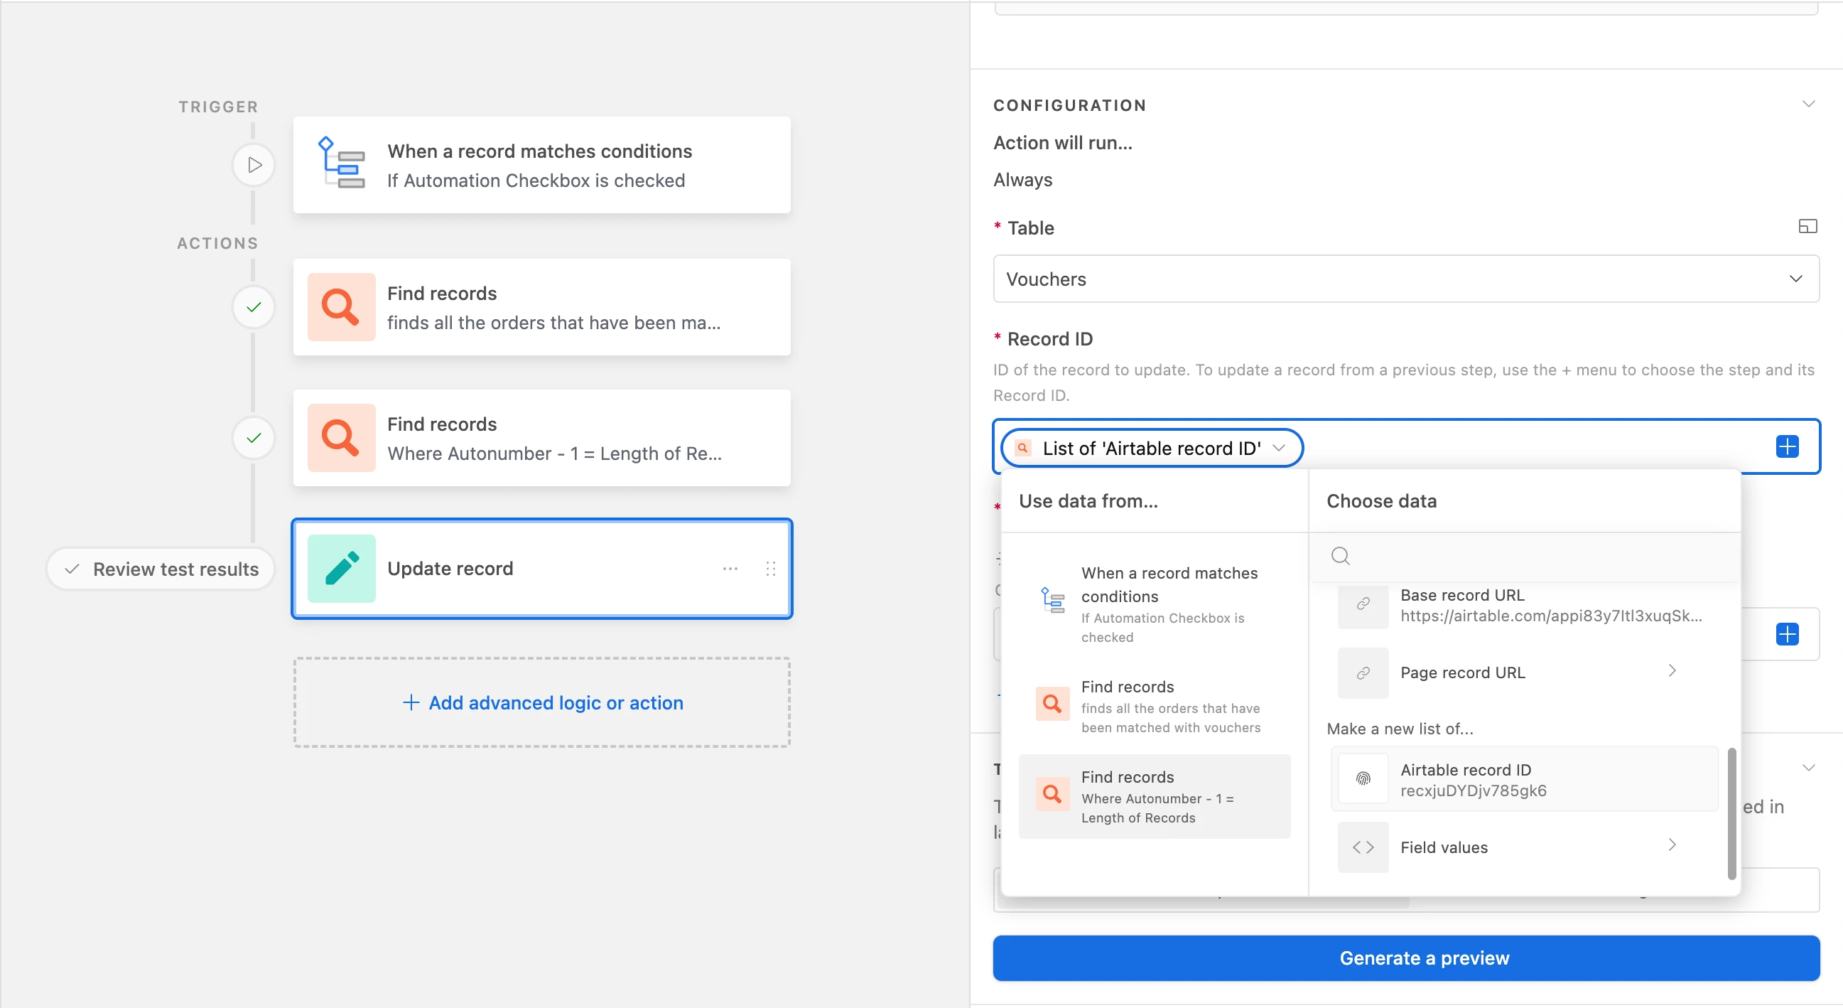Open the Airtable record ID token dropdown
This screenshot has height=1008, width=1843.
[x=1279, y=448]
